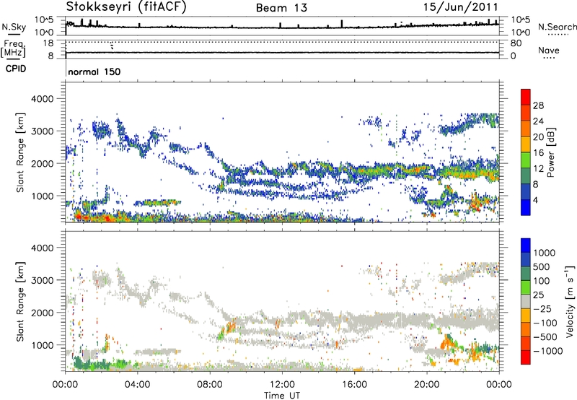This screenshot has height=400, width=577.
Task: Select the 'Freq. [MHz]' axis label
Action: [14, 49]
